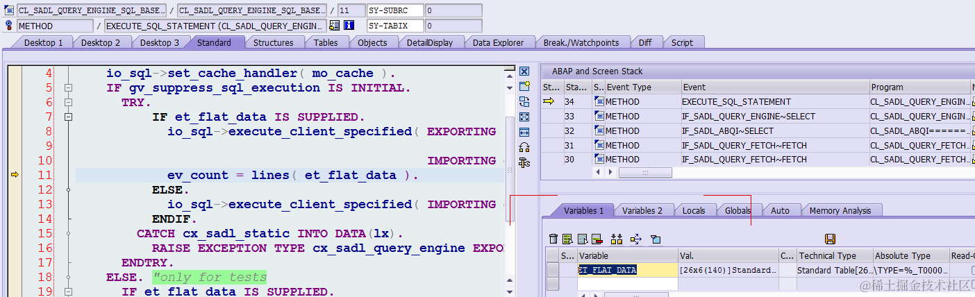975x297 pixels.
Task: Click the orange save icon above Technical Type
Action: click(x=830, y=239)
